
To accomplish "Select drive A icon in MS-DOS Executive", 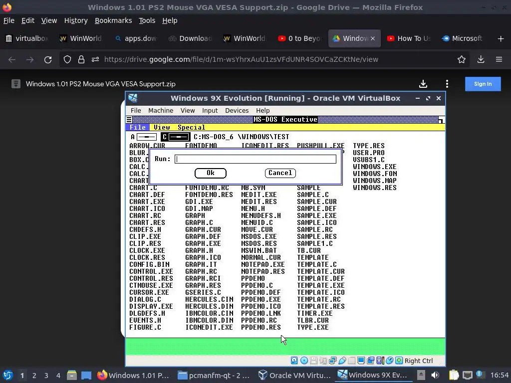I will 143,137.
